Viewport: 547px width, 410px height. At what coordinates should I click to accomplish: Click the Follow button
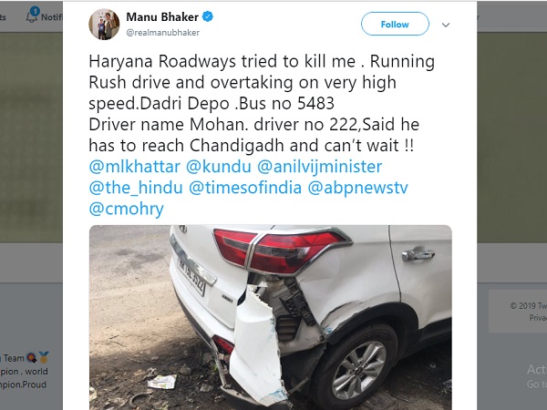click(x=395, y=24)
